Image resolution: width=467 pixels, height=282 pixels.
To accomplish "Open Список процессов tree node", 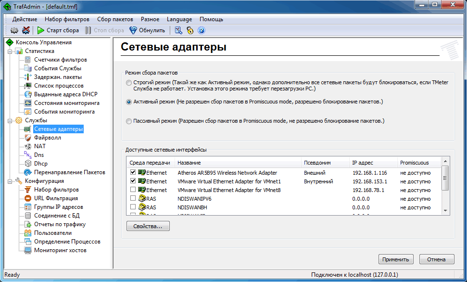I will tap(59, 86).
